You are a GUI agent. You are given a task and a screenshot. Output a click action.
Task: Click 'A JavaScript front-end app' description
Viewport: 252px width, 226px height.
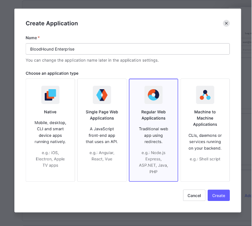pyautogui.click(x=102, y=135)
